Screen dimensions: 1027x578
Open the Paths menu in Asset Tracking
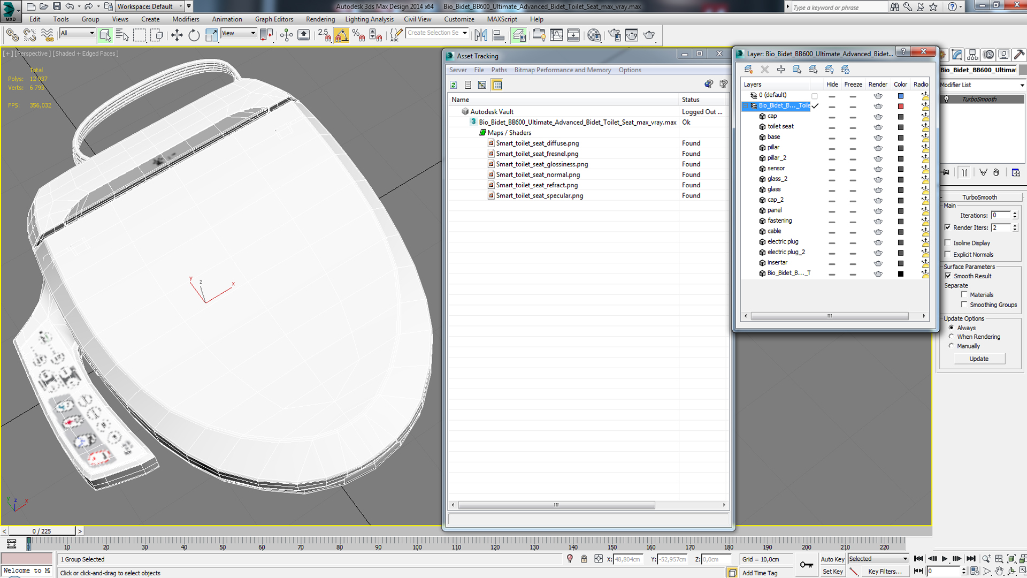coord(499,70)
